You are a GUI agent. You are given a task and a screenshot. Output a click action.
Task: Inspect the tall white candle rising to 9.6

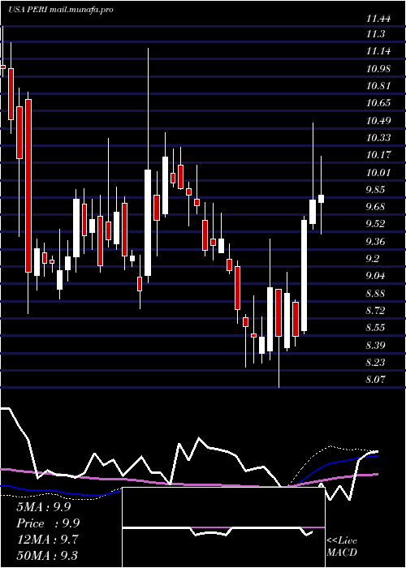[x=304, y=275]
